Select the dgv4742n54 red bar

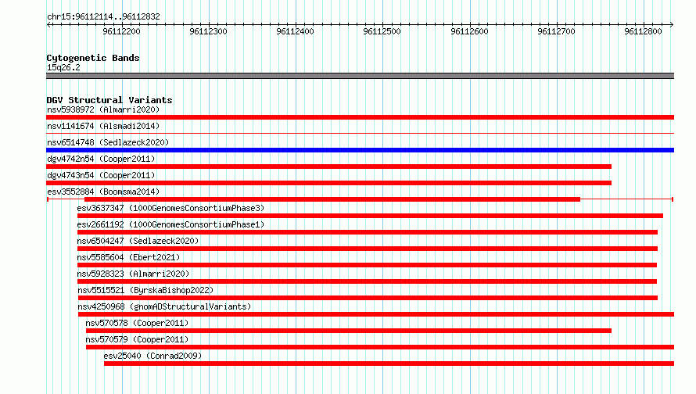coord(329,167)
